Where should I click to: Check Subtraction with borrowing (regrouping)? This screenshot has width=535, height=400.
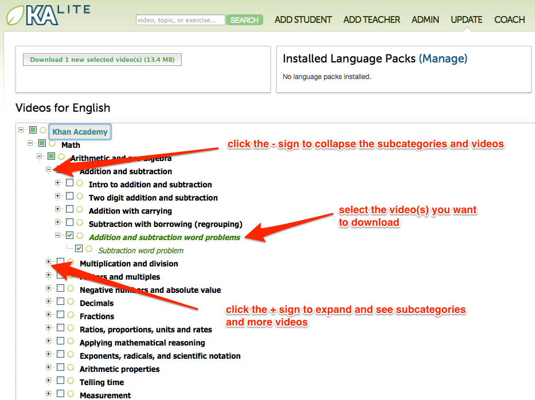[69, 222]
